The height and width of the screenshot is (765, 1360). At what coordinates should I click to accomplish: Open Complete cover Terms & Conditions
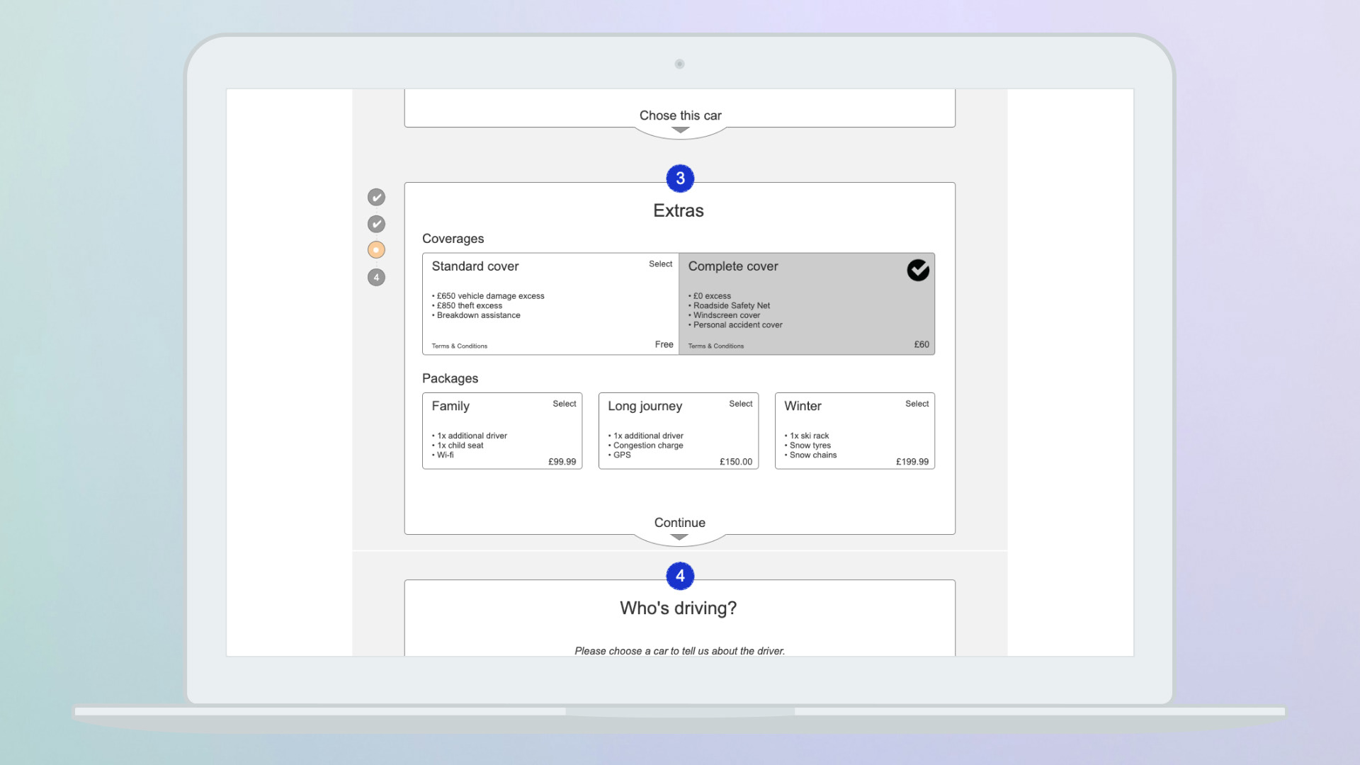[x=715, y=346]
